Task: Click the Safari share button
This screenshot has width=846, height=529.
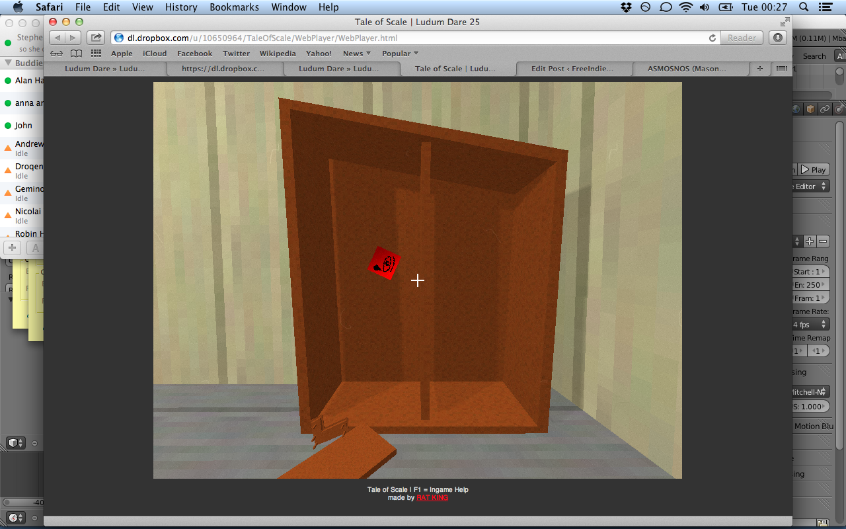Action: [x=96, y=38]
